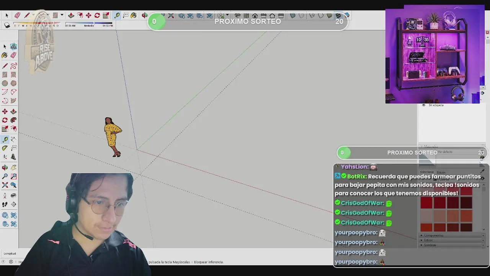Select the Axes tool
Screen dimensions: 490x276
tap(5, 157)
